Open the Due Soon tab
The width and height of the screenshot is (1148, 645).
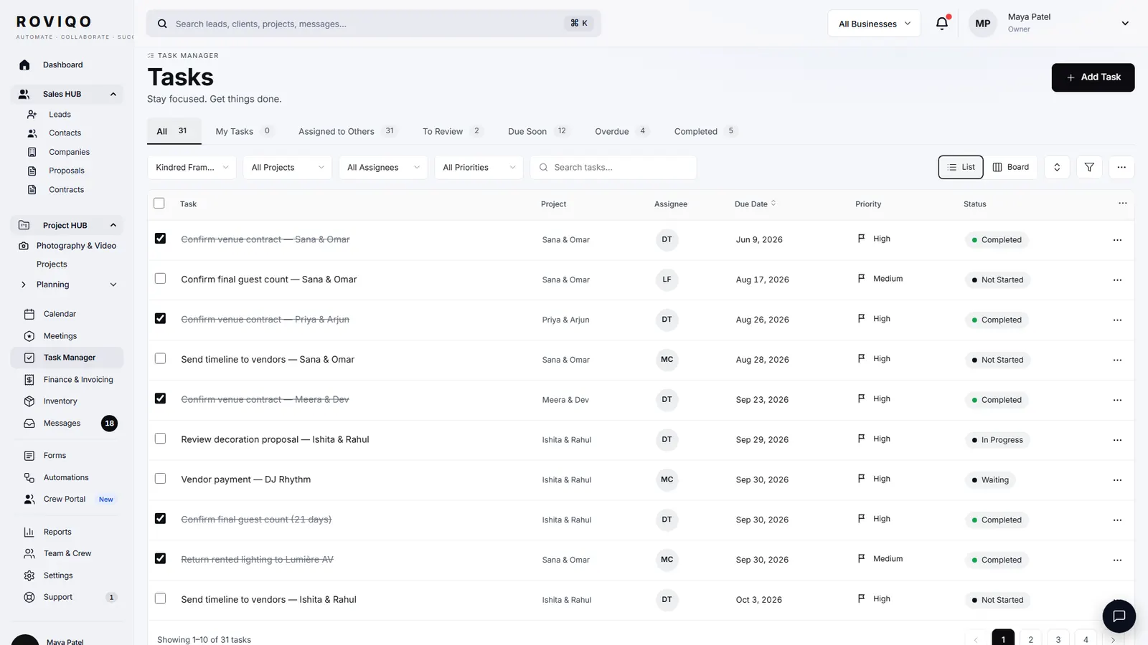tap(538, 131)
